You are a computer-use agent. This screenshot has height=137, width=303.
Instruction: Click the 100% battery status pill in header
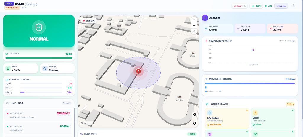coord(256,6)
